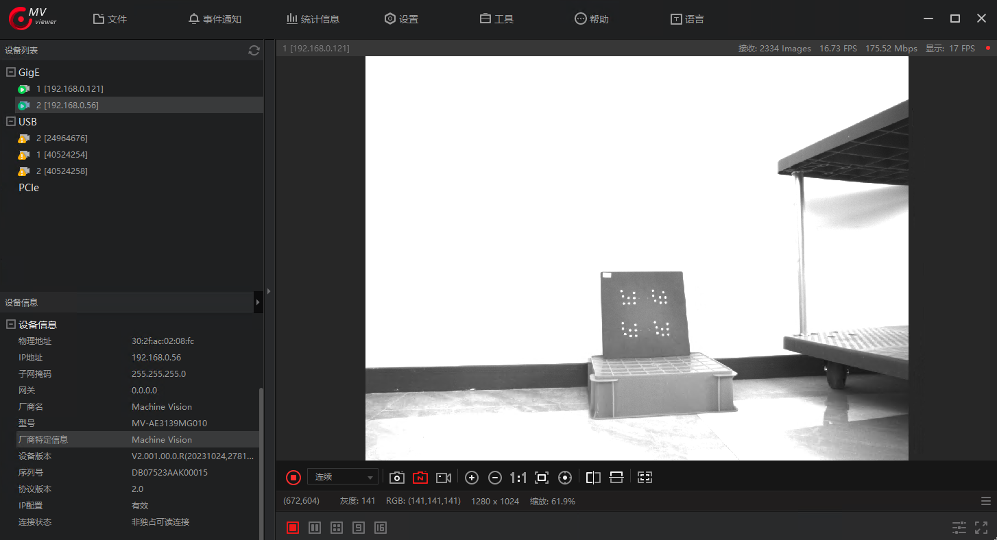Open the 语言 menu

(x=687, y=19)
